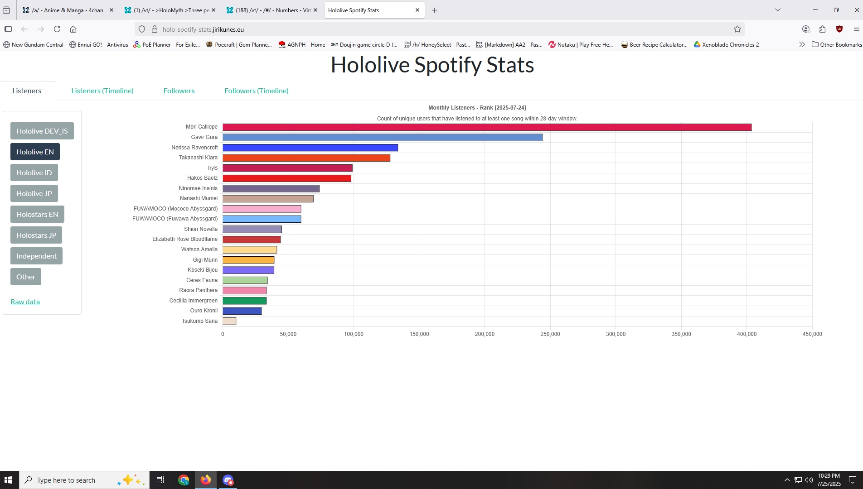The height and width of the screenshot is (489, 863).
Task: Select the Holostars EN group filter
Action: pyautogui.click(x=37, y=214)
